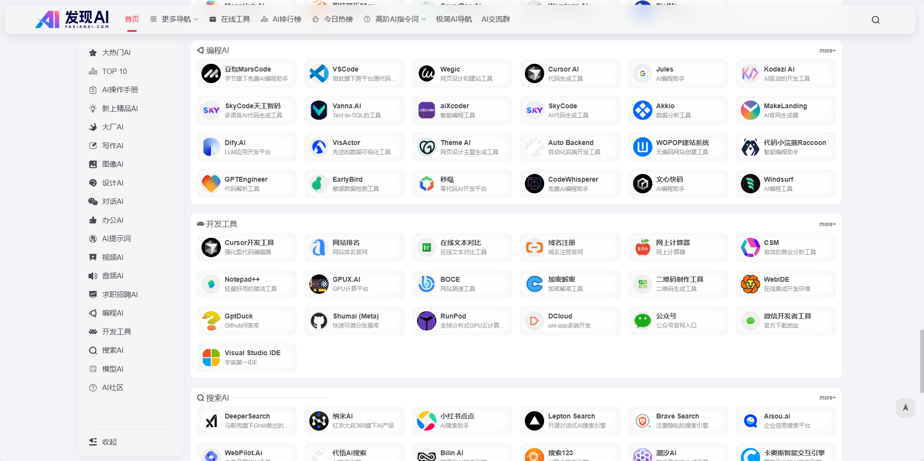Open the VSCode logo icon
Screen dimensions: 924x461
[x=319, y=73]
